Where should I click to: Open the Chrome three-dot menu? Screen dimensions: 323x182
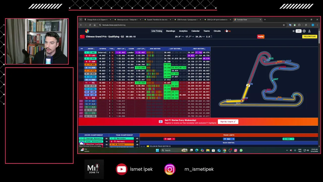317,25
